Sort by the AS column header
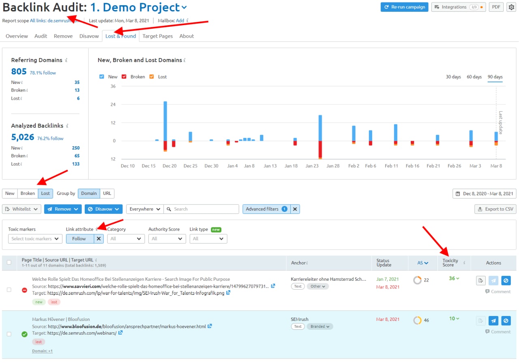Screen dimensions: 519x363 click(423, 263)
